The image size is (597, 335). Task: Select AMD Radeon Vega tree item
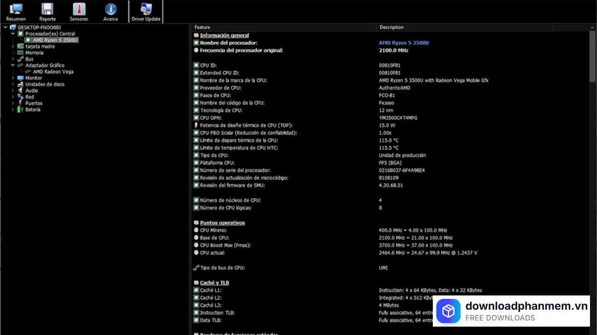coord(53,72)
